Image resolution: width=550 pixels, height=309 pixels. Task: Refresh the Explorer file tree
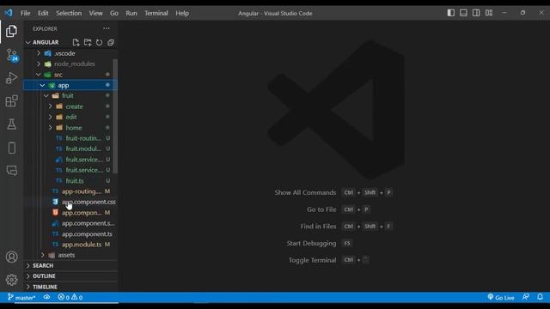click(99, 42)
